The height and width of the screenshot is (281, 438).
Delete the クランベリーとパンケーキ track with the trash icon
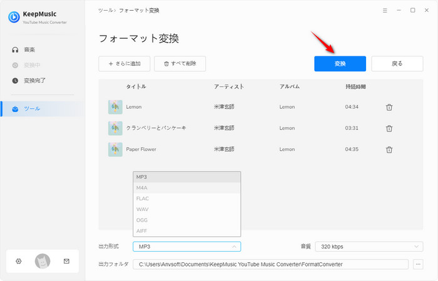[x=389, y=128]
